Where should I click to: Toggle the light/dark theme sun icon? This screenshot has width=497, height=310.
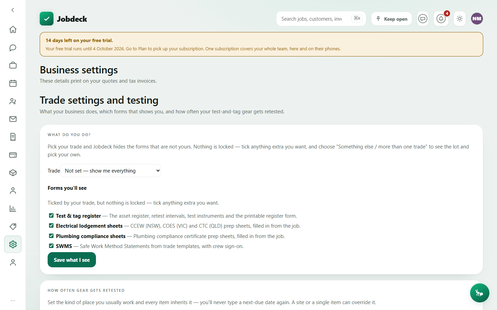[x=460, y=19]
